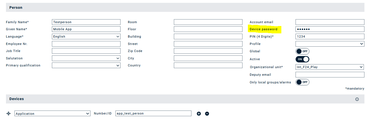Viewport: 367px width, 121px height.
Task: Click the Family Name field with Testperson
Action: pos(86,22)
